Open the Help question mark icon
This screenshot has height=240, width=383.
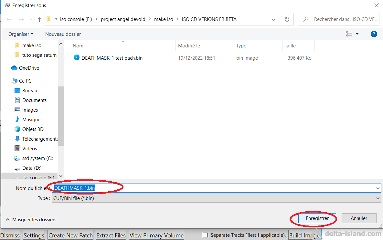point(374,34)
